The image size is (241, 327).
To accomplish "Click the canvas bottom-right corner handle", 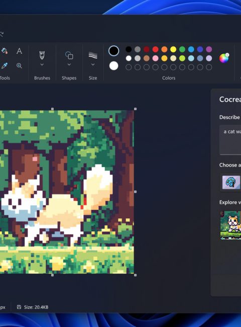I will [136, 275].
